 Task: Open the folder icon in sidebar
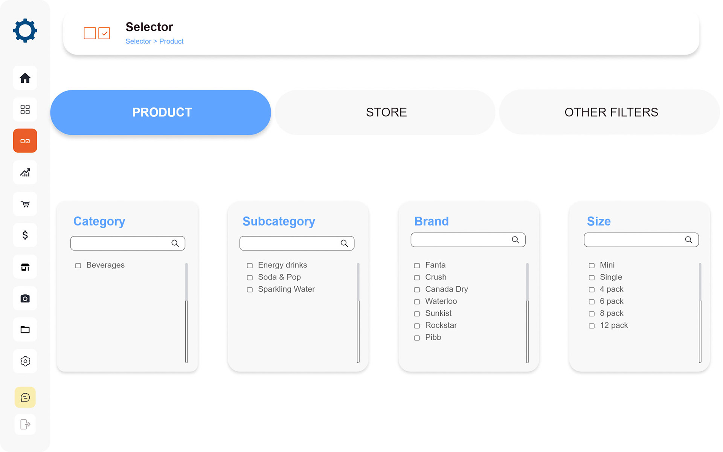25,330
